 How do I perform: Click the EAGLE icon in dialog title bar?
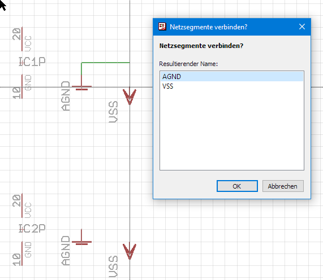162,27
